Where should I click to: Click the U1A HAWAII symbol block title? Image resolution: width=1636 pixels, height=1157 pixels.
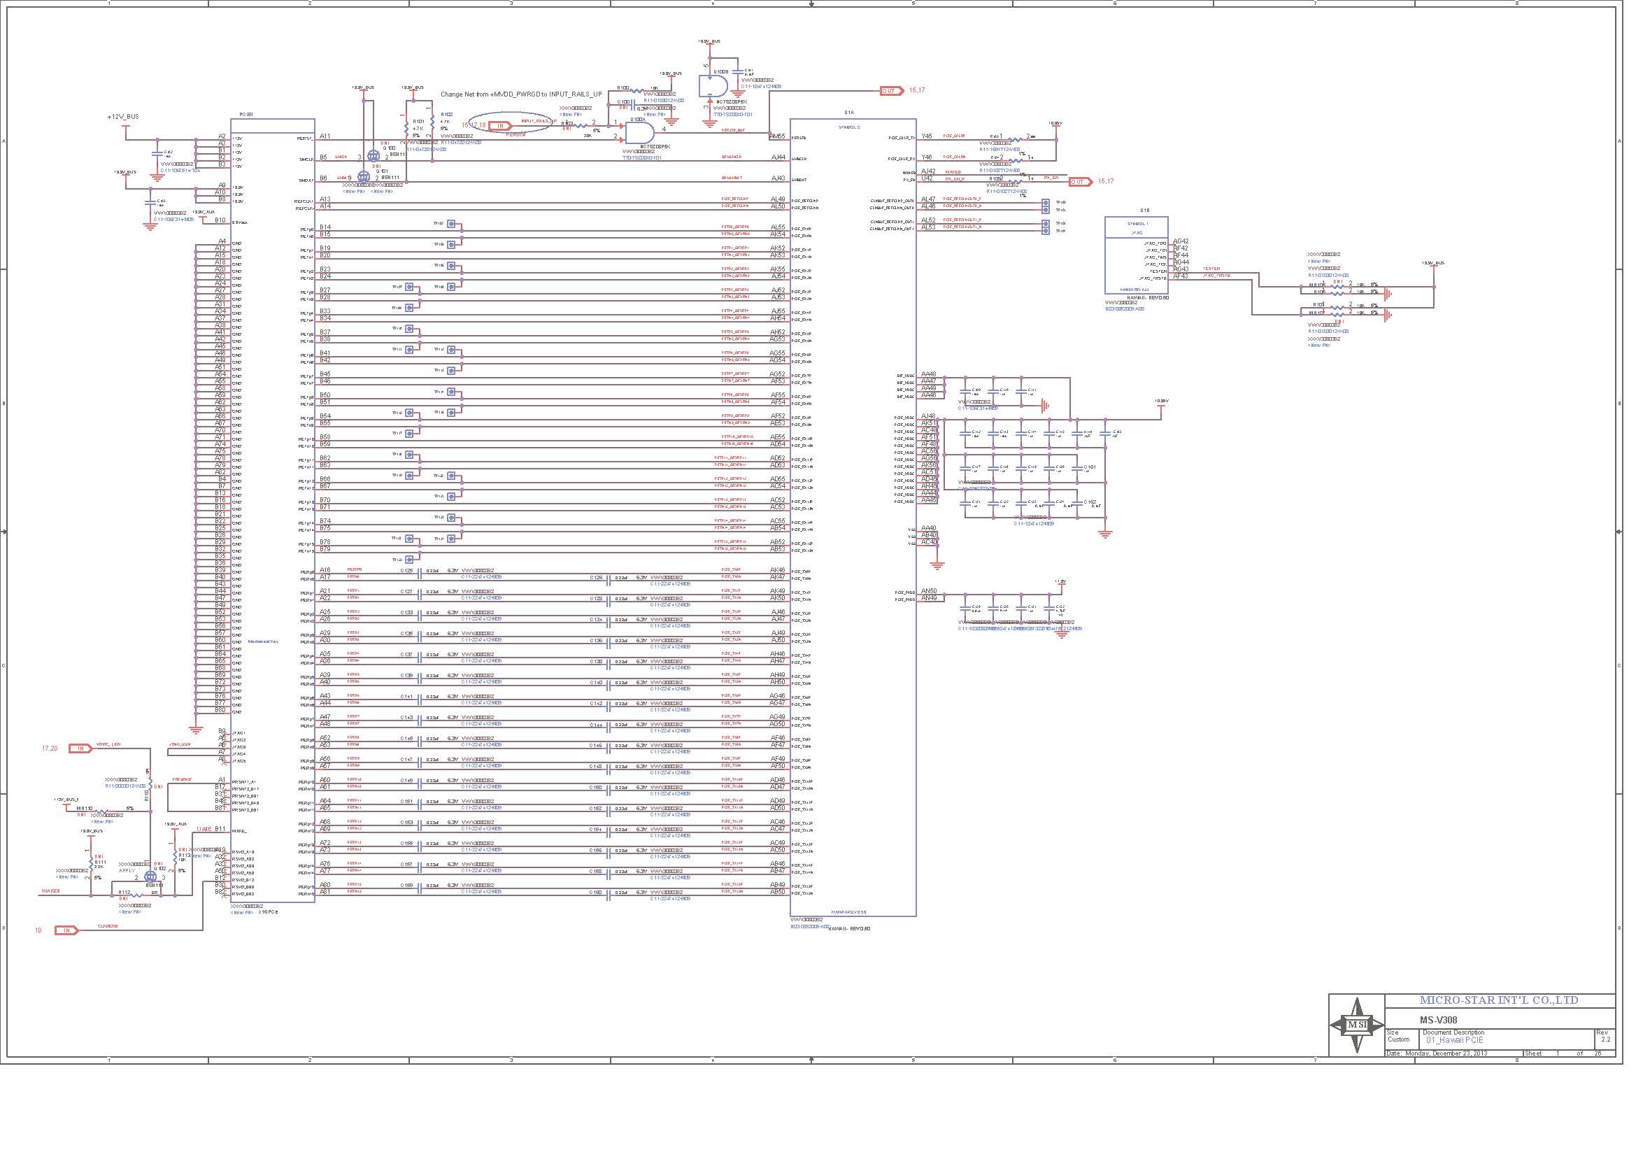[849, 112]
